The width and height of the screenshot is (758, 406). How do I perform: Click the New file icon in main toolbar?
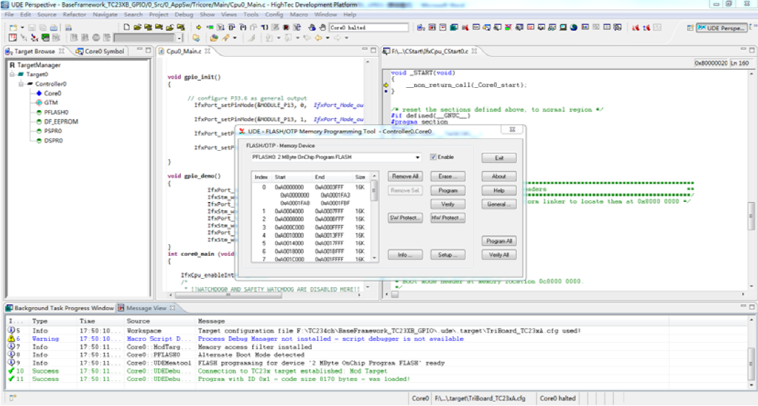pyautogui.click(x=126, y=28)
